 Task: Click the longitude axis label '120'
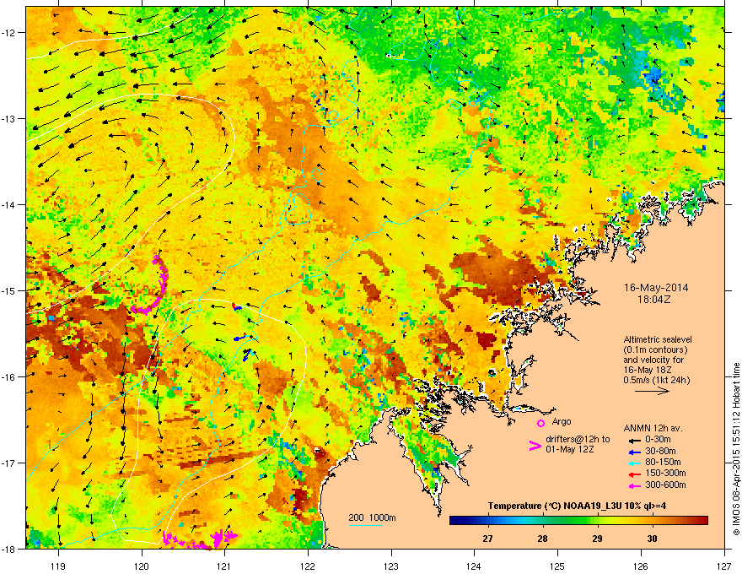142,566
